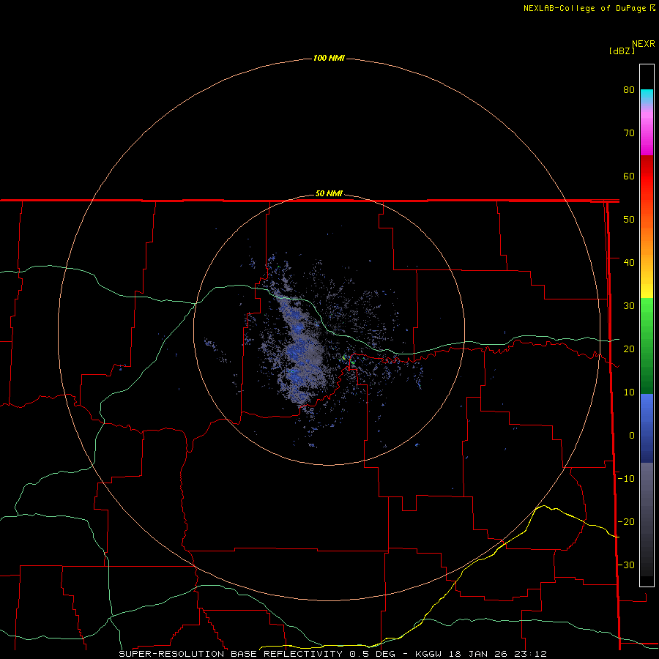
Task: Click the 60 dBZ scale value
Action: click(x=629, y=176)
